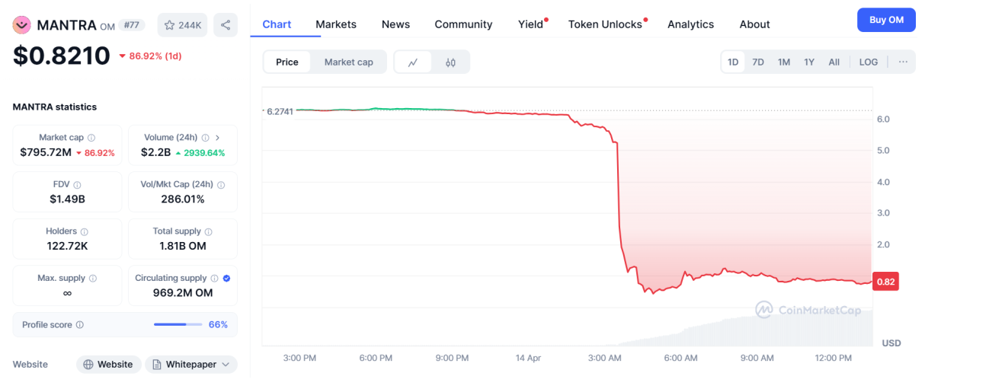Show Vol/Mkt Cap (24h) info icon

(x=221, y=185)
